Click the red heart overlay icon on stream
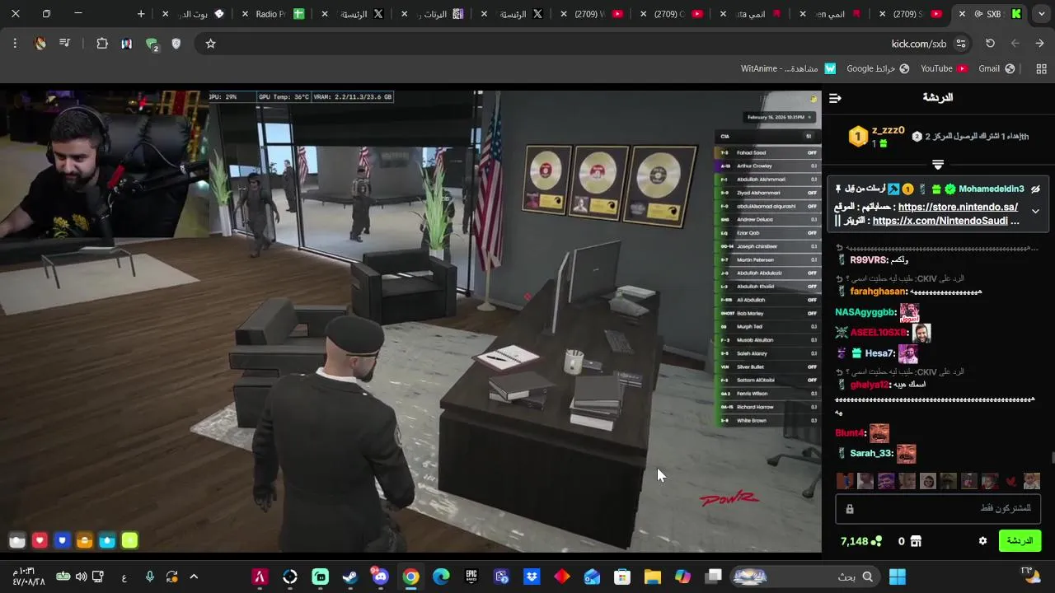This screenshot has width=1055, height=593. (40, 541)
